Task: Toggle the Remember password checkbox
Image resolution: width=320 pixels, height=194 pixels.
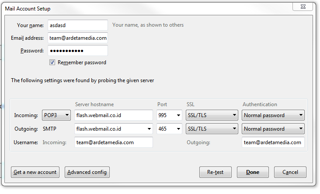Action: click(52, 62)
